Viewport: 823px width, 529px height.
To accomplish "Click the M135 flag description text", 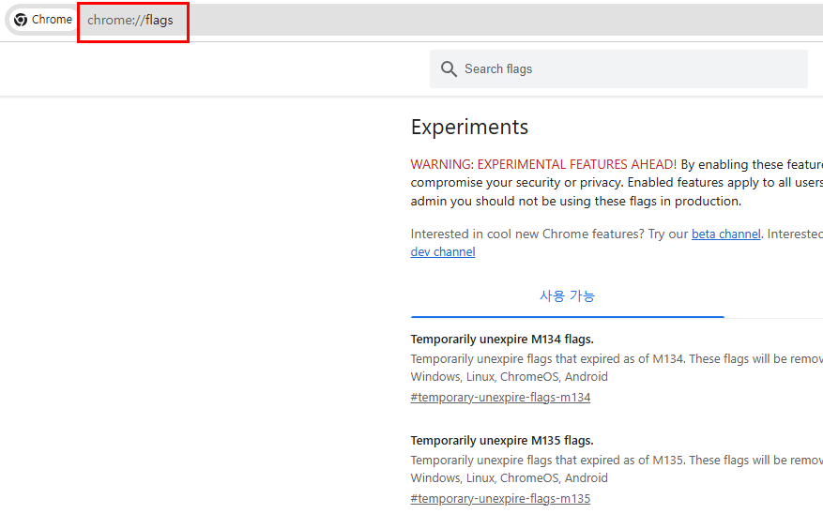I will [x=617, y=461].
